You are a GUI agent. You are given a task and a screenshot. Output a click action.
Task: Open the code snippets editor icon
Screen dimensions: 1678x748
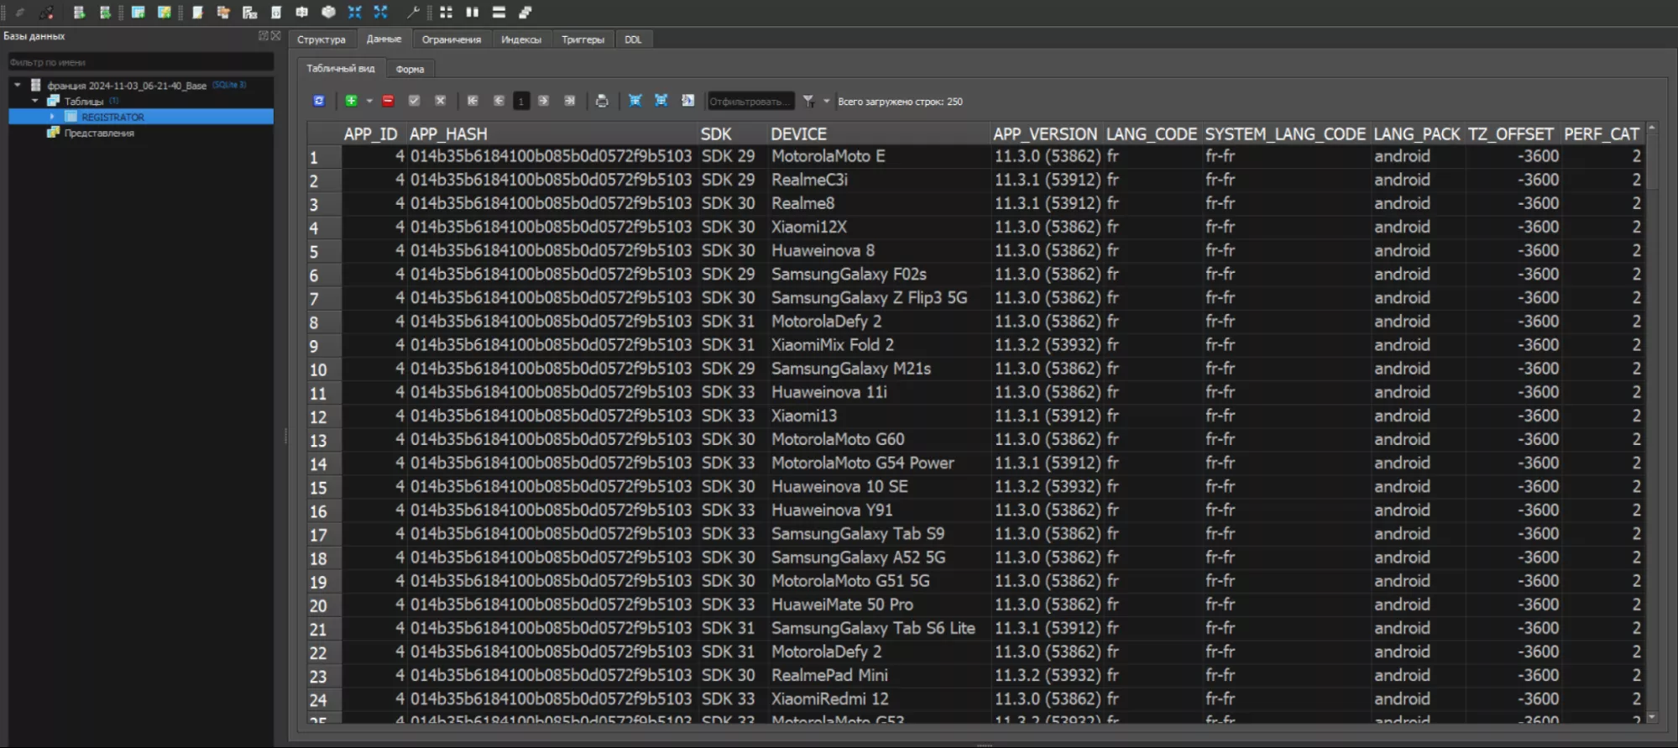276,13
